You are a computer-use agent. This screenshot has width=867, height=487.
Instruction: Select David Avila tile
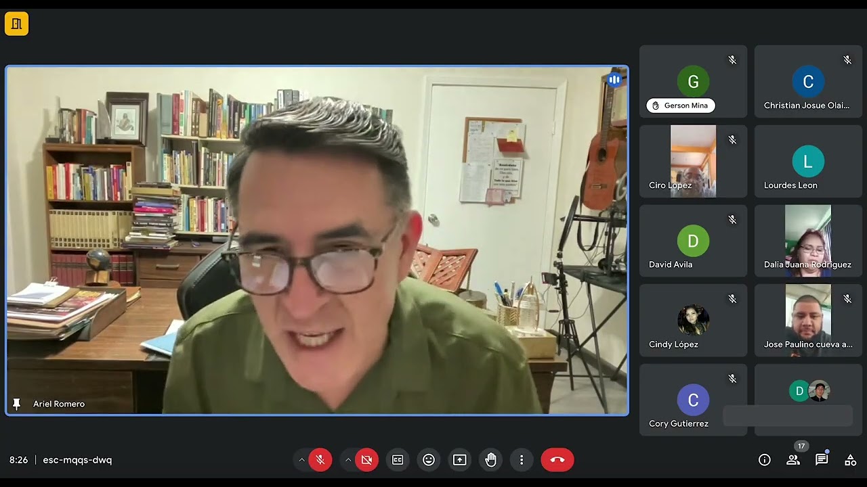coord(694,241)
